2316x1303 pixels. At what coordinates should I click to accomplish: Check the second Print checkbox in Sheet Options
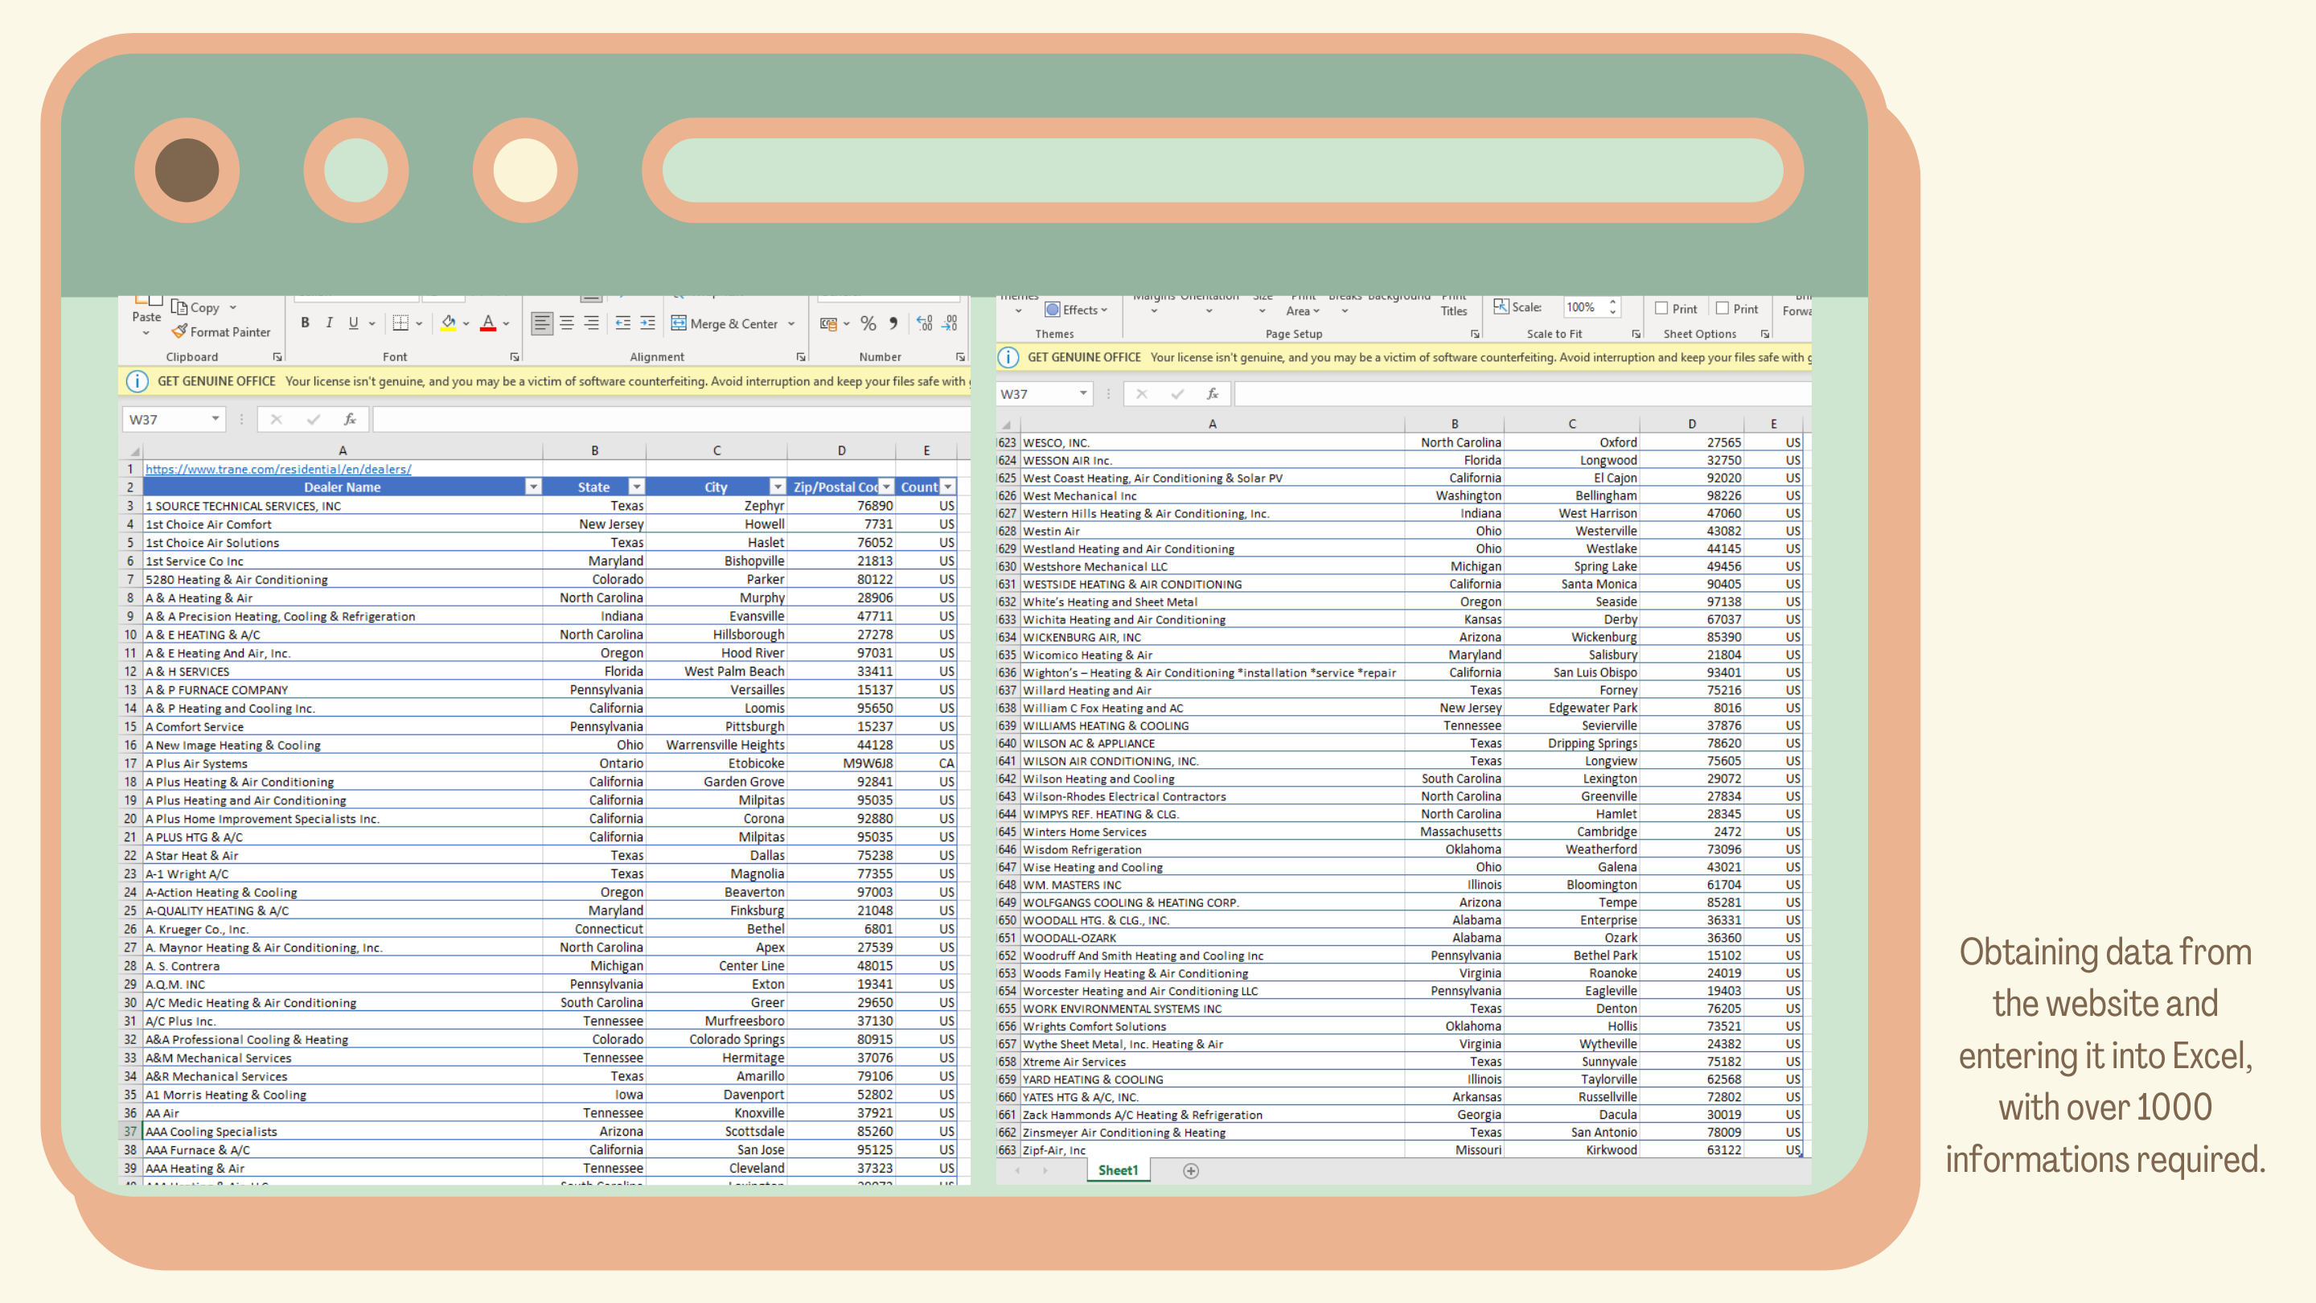coord(1722,308)
